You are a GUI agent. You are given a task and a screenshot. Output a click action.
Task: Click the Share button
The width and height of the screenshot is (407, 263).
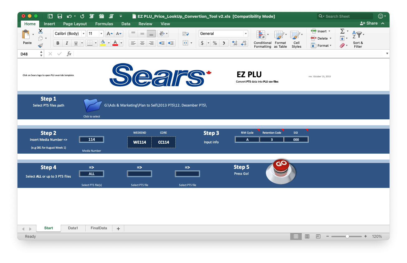[369, 23]
